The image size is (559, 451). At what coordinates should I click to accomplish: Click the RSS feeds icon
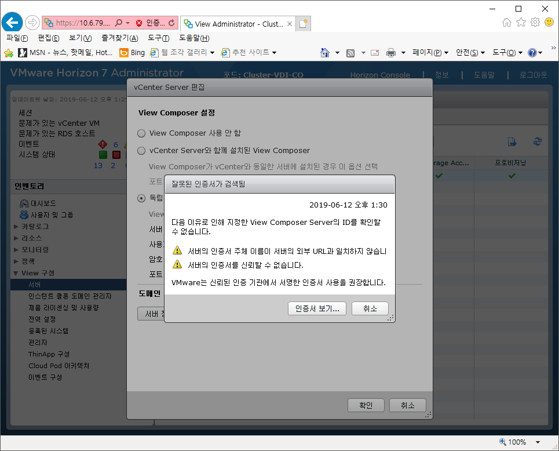coord(350,53)
